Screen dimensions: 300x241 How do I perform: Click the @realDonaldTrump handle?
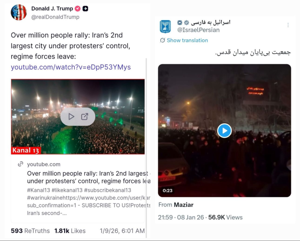(x=55, y=17)
